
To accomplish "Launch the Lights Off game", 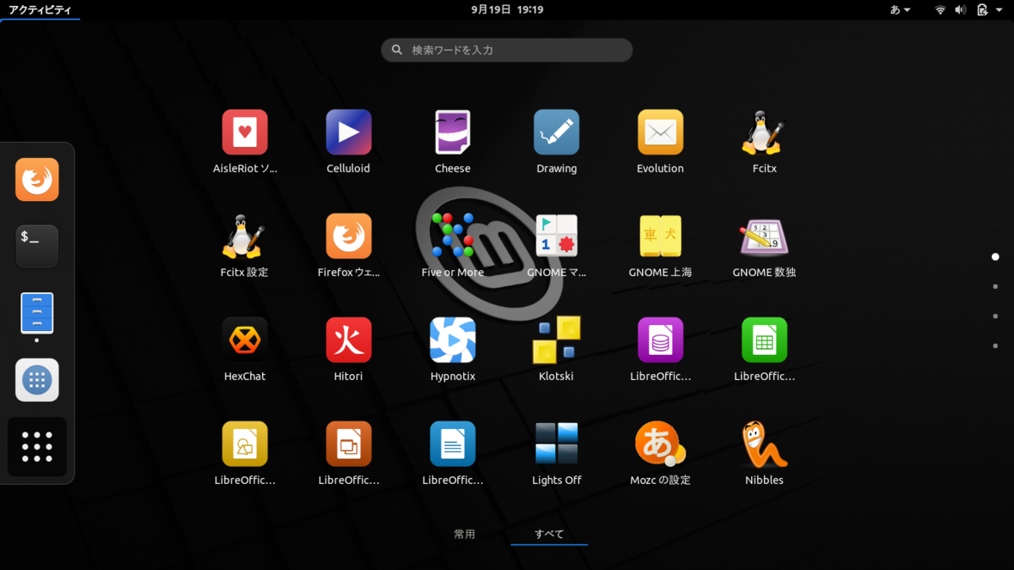I will pos(556,444).
